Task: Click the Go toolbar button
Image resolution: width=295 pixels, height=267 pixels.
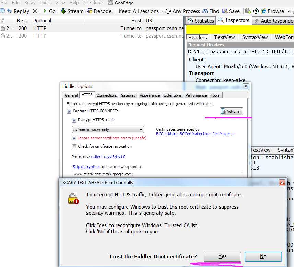Action: 49,11
